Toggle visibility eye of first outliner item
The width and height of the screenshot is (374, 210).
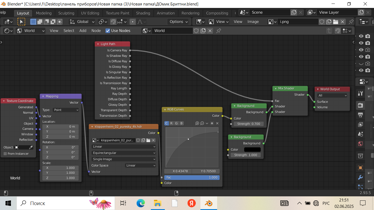pos(361,36)
